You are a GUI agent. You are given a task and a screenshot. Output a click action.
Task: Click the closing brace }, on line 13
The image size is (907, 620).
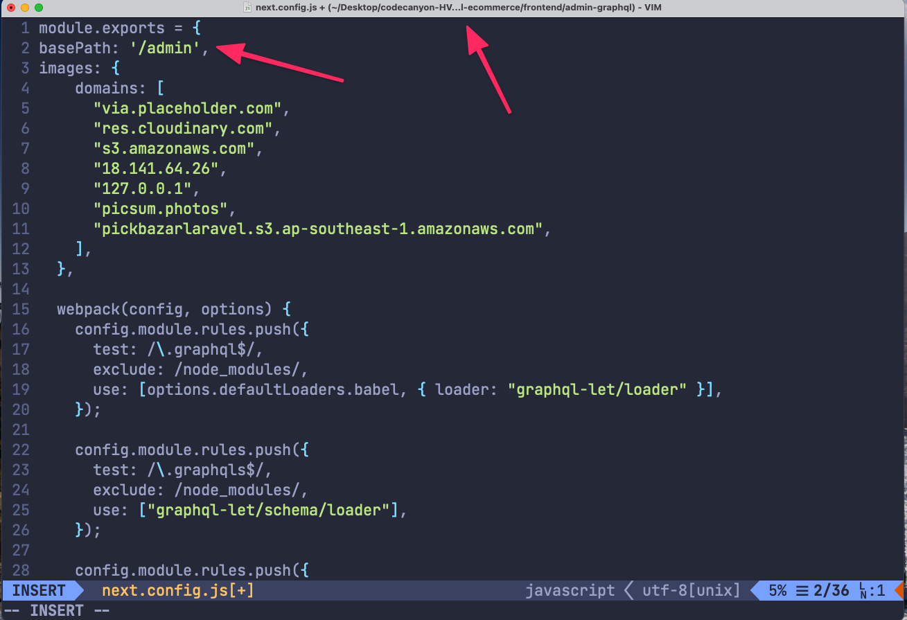pos(66,269)
